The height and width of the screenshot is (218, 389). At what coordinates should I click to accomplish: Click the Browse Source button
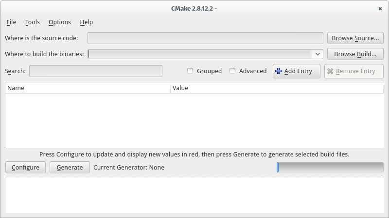(355, 38)
